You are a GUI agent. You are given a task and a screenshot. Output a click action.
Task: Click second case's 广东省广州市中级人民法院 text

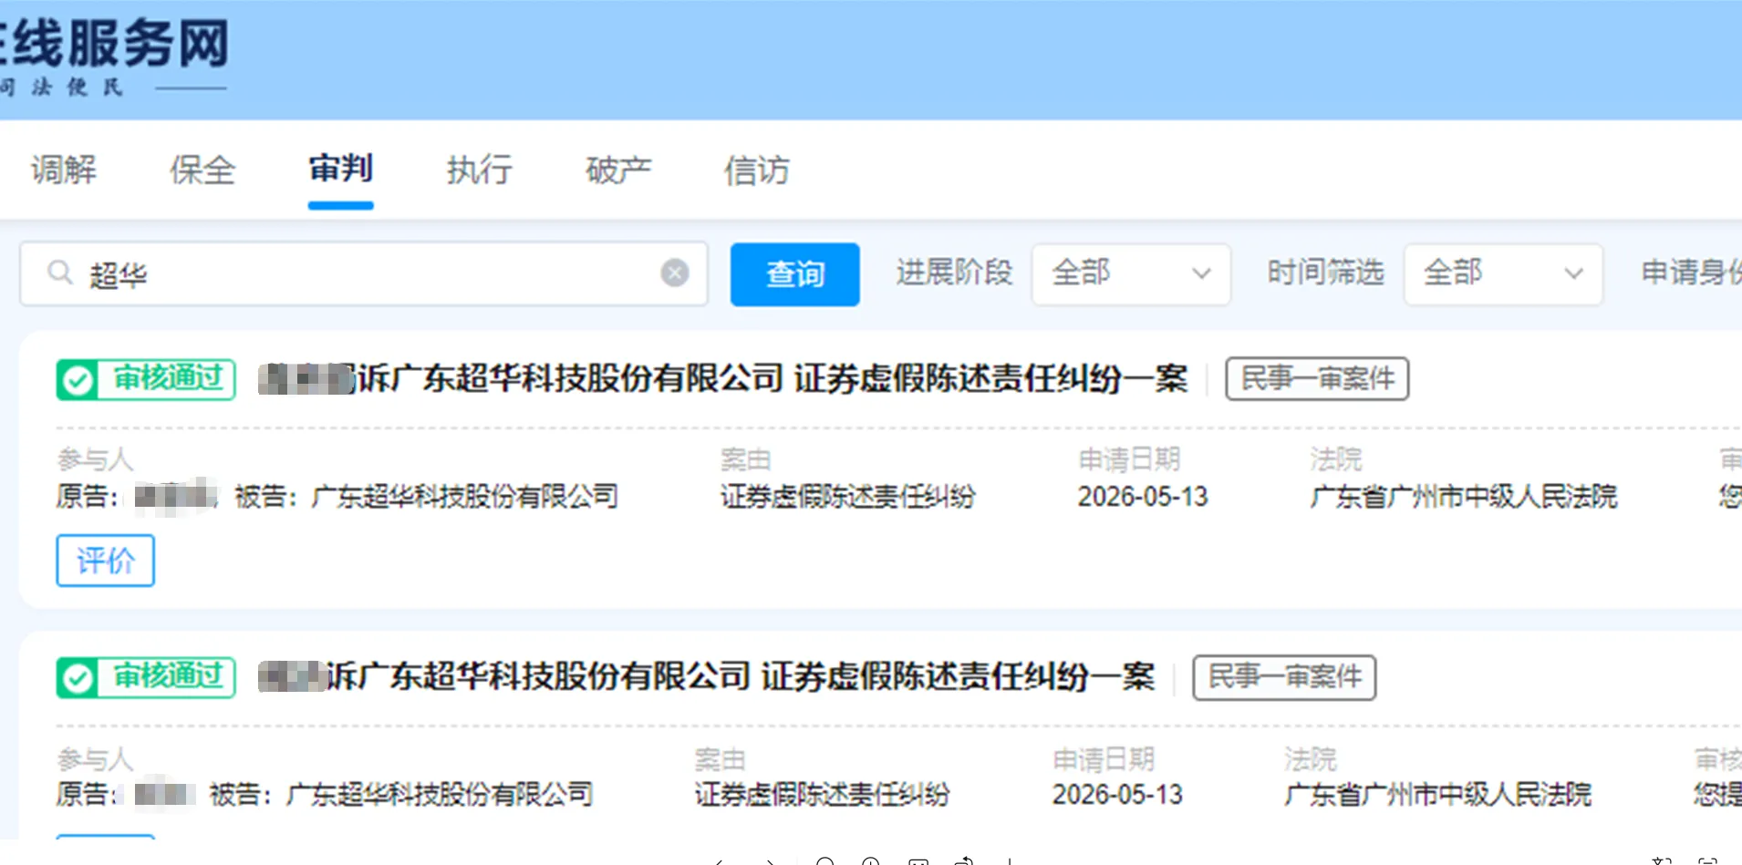[x=1437, y=795]
